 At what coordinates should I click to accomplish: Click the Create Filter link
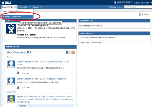click(85, 43)
